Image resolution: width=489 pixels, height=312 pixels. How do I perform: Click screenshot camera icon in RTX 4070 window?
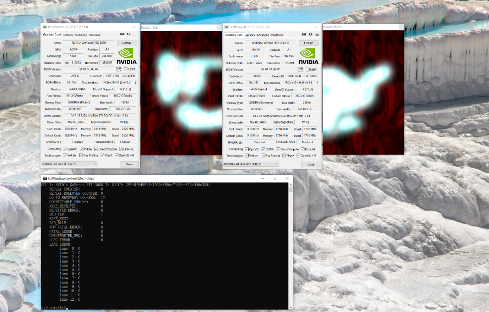pos(122,34)
